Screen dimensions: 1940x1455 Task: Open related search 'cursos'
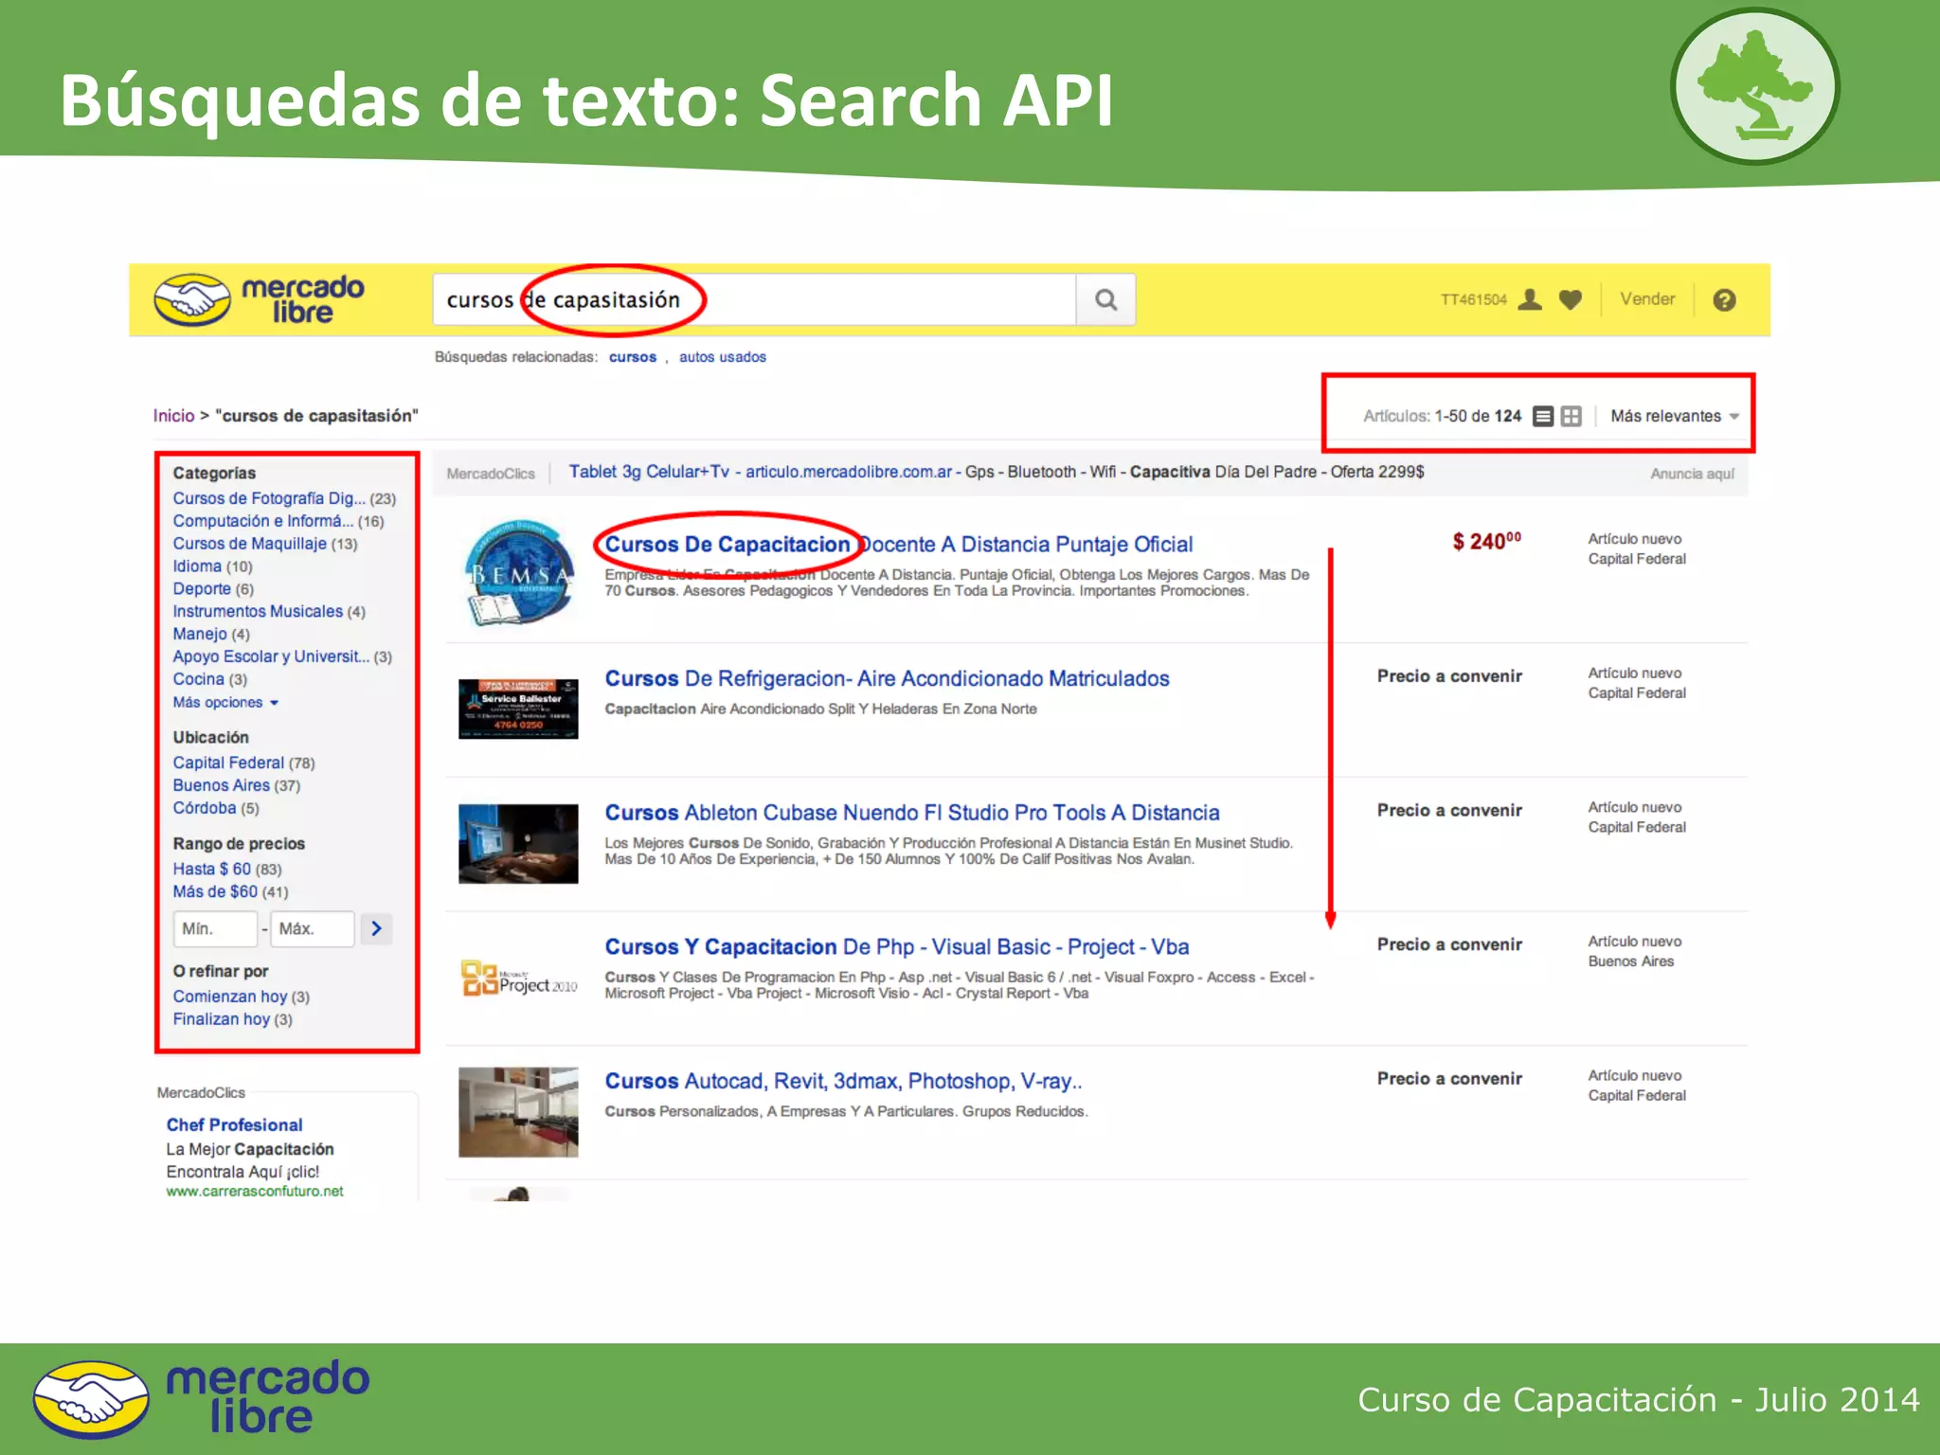click(633, 357)
